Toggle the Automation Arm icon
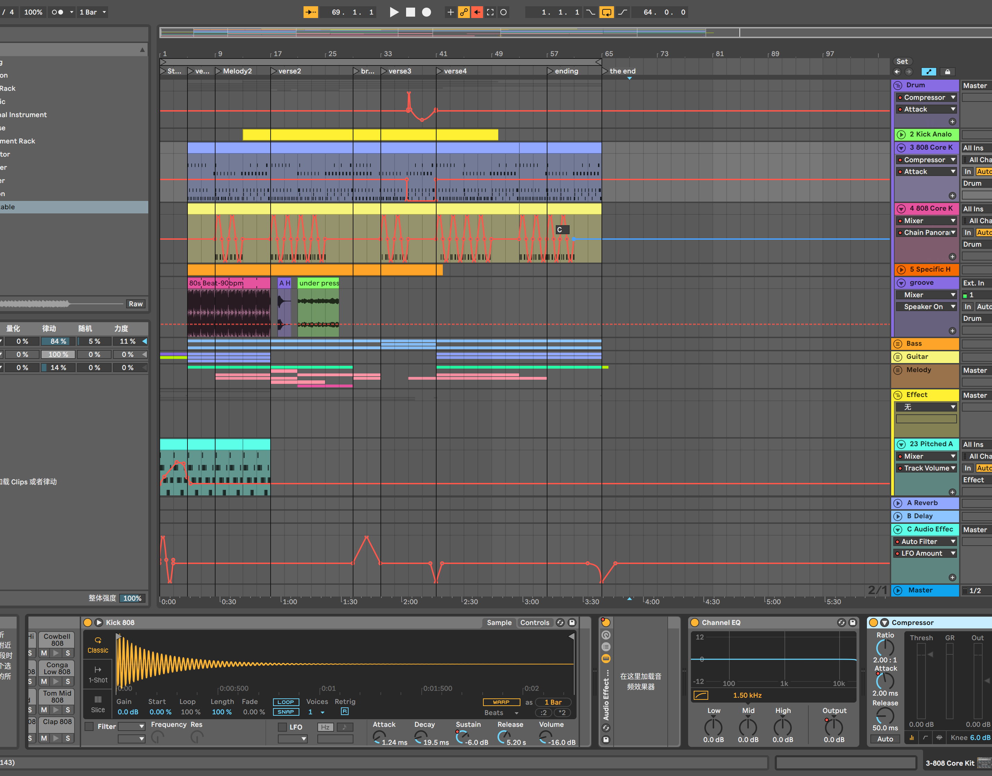Image resolution: width=992 pixels, height=776 pixels. pyautogui.click(x=464, y=12)
